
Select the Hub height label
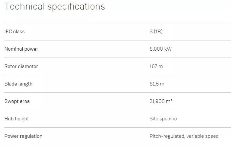17,119
